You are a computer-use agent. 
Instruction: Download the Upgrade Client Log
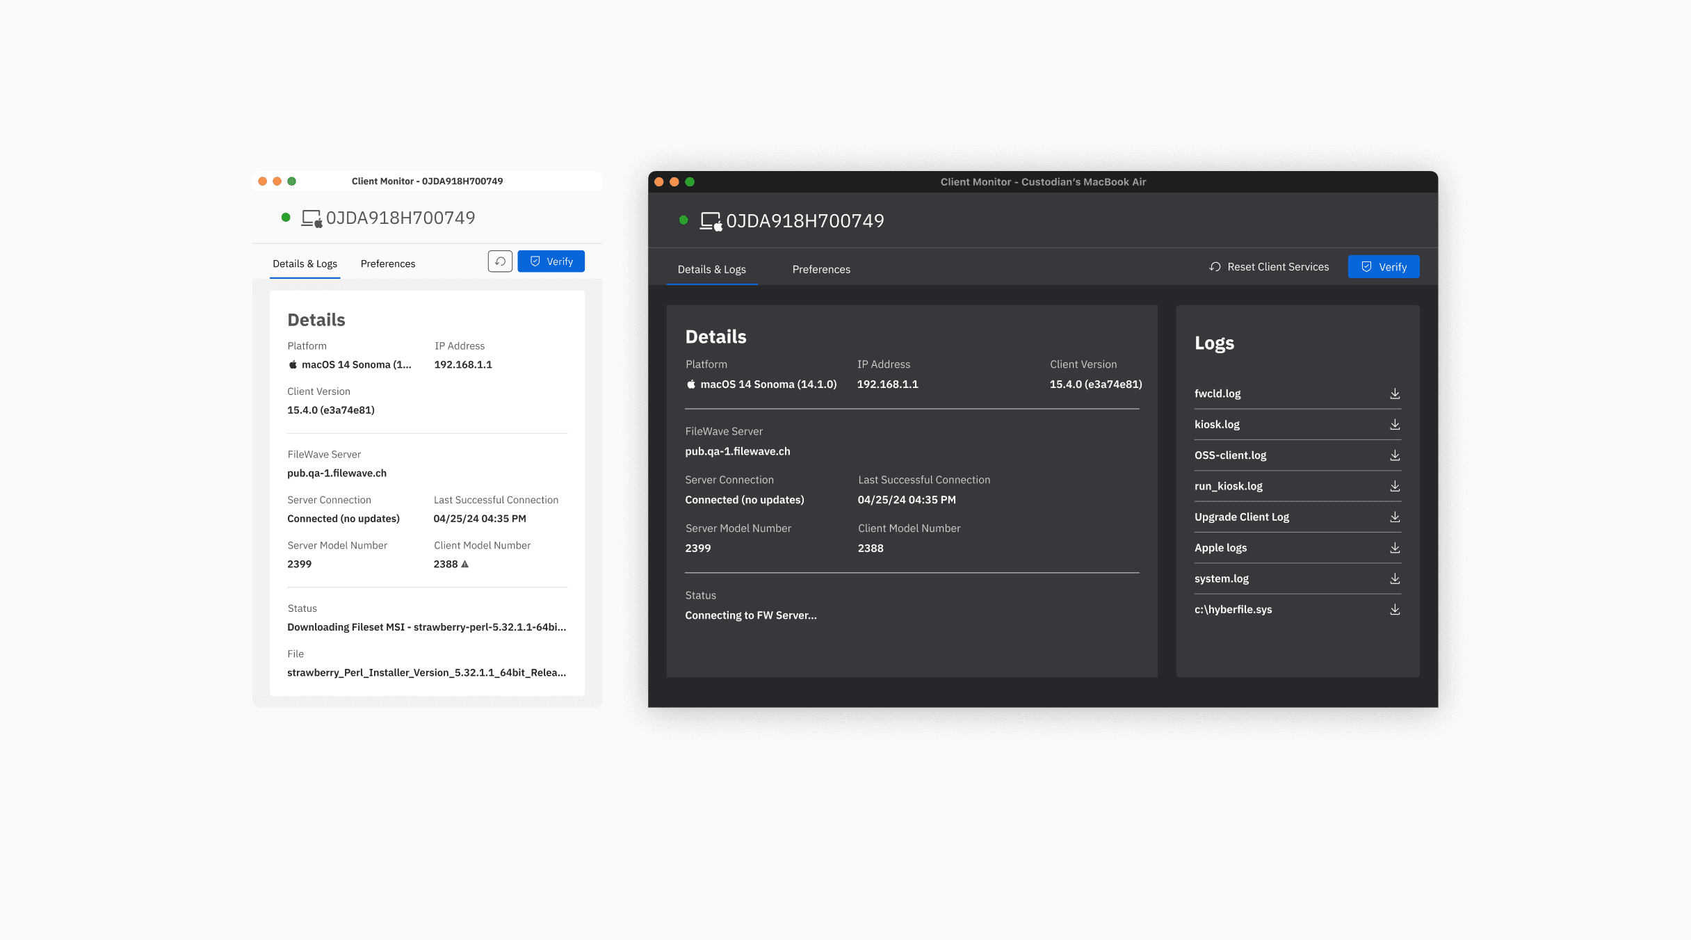coord(1395,517)
